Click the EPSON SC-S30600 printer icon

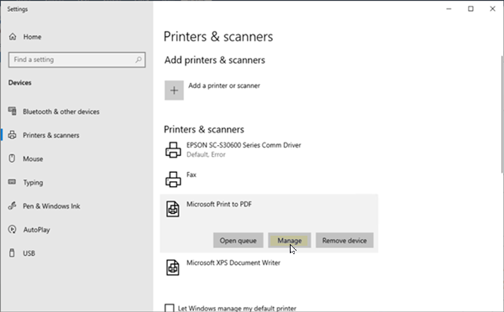click(x=173, y=150)
